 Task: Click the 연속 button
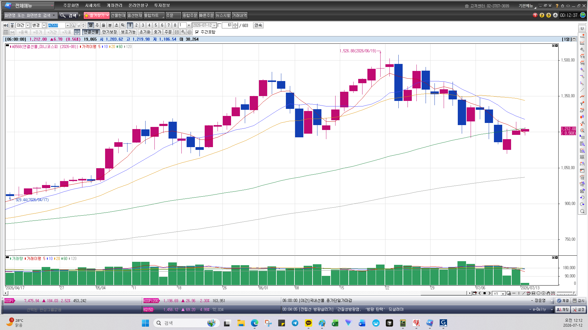(x=258, y=25)
